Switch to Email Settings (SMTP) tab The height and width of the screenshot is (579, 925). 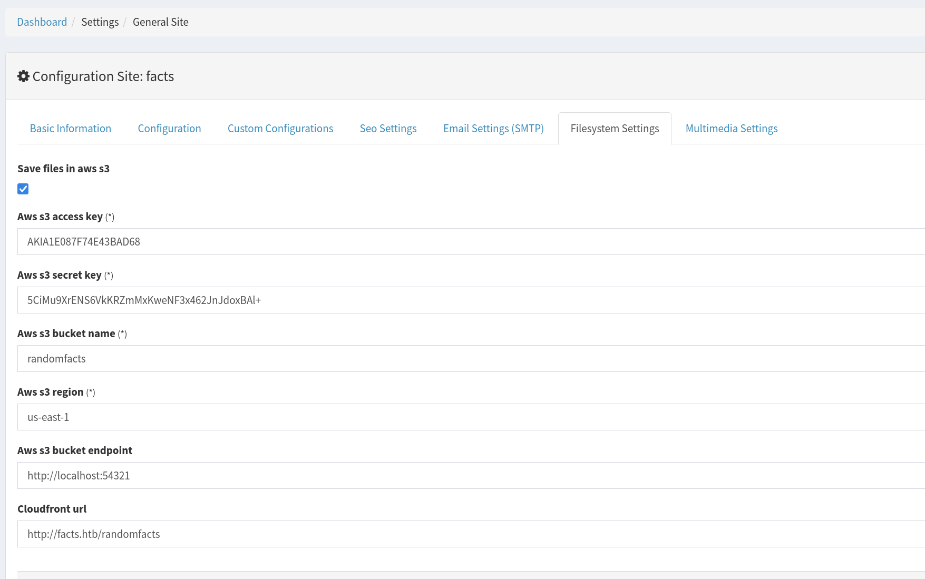[493, 128]
